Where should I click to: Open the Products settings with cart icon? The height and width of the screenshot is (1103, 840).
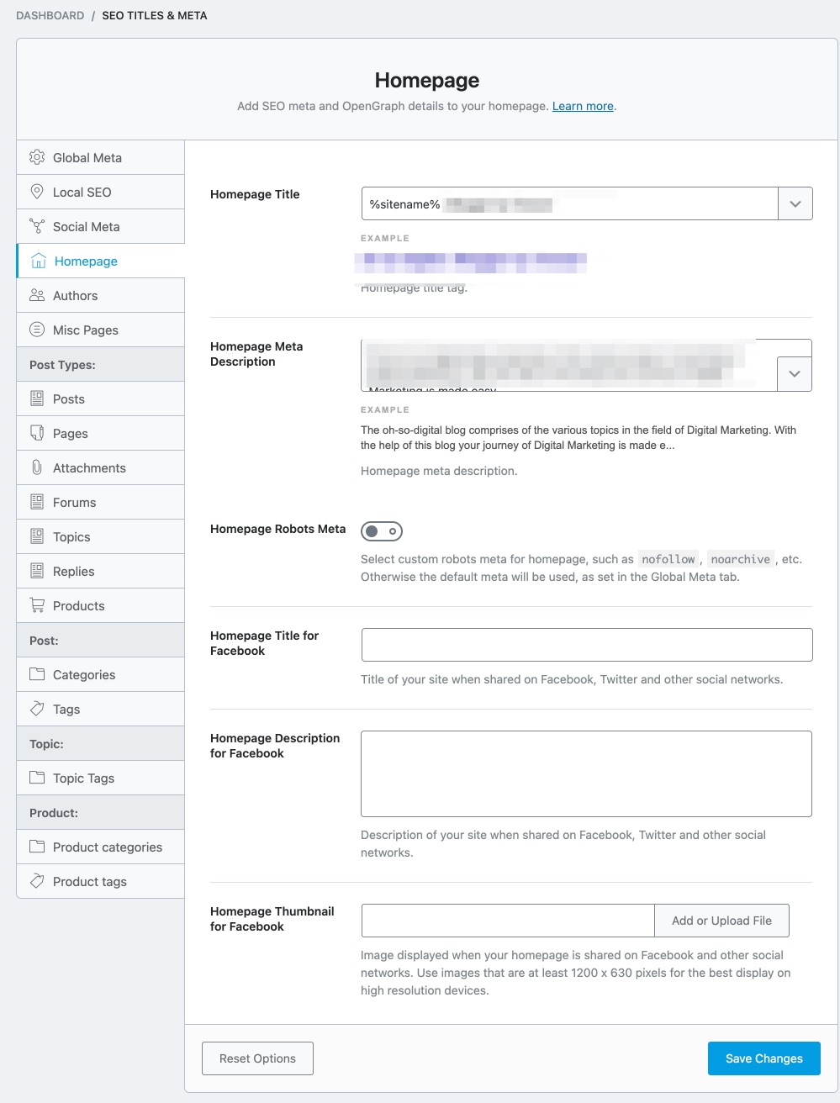78,605
